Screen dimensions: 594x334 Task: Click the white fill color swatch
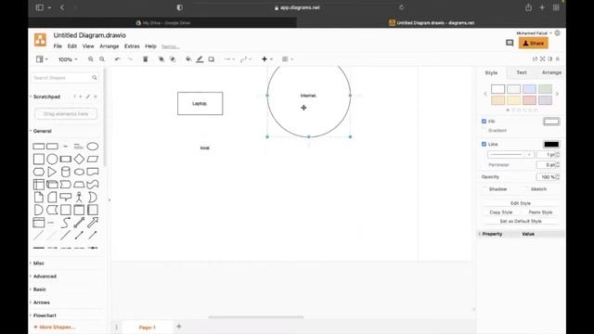click(x=551, y=122)
